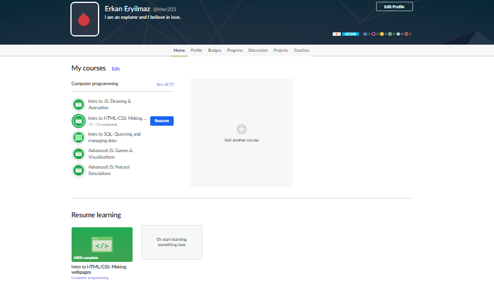The width and height of the screenshot is (494, 296).
Task: Click the Advanced JS Natural Simulations icon
Action: click(79, 170)
